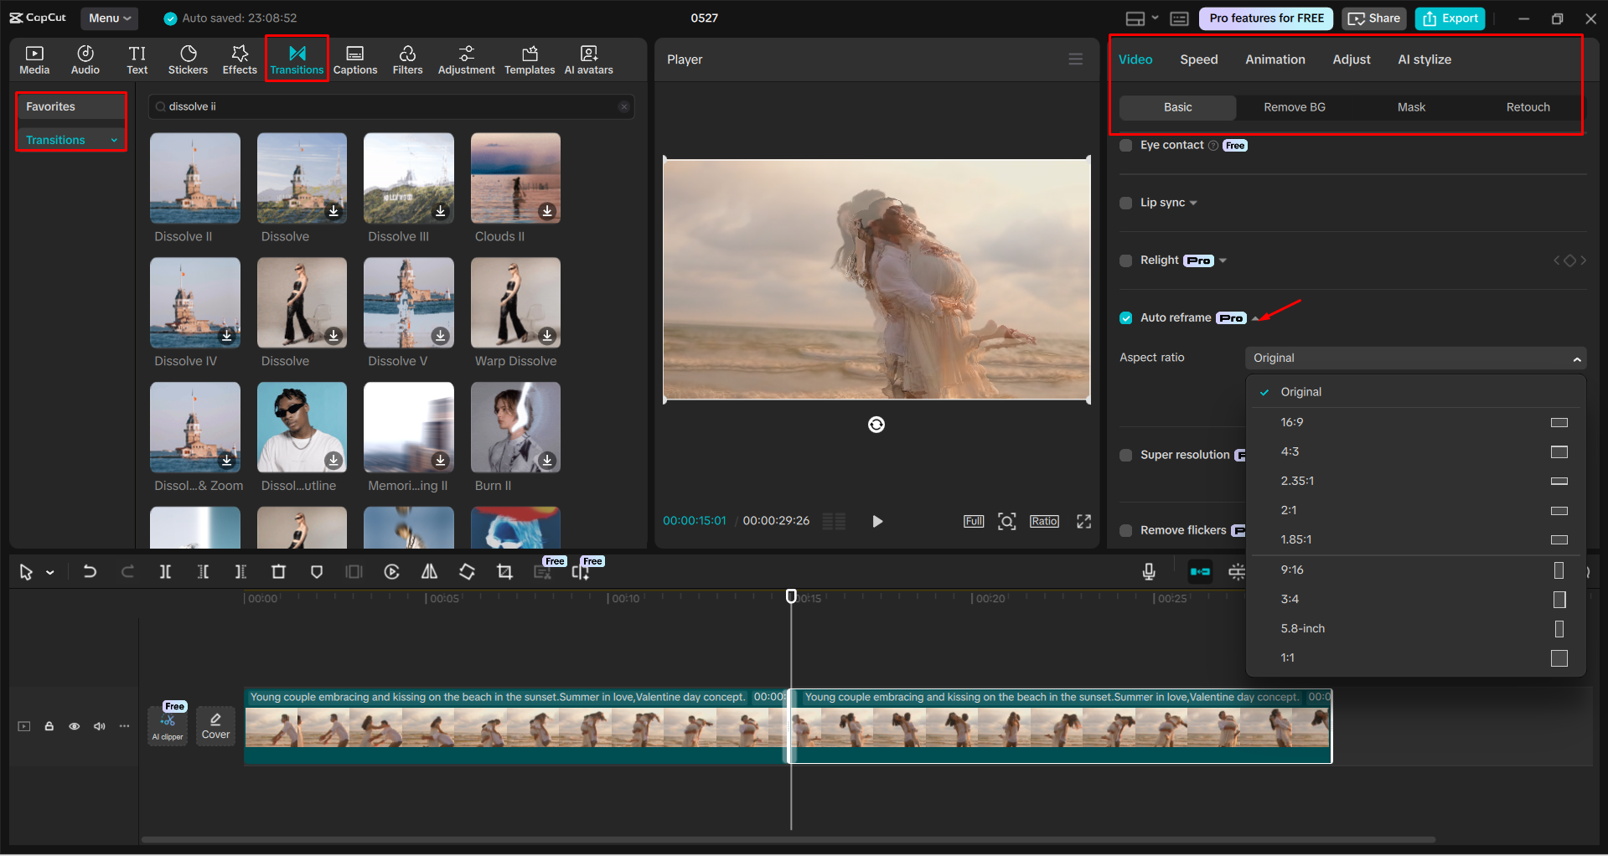1608x856 pixels.
Task: Hide the video track with the eye toggle
Action: tap(74, 726)
